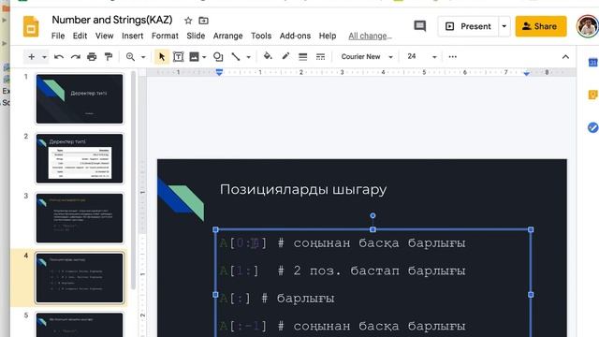Select slide 5 thumbnail

pos(80,325)
